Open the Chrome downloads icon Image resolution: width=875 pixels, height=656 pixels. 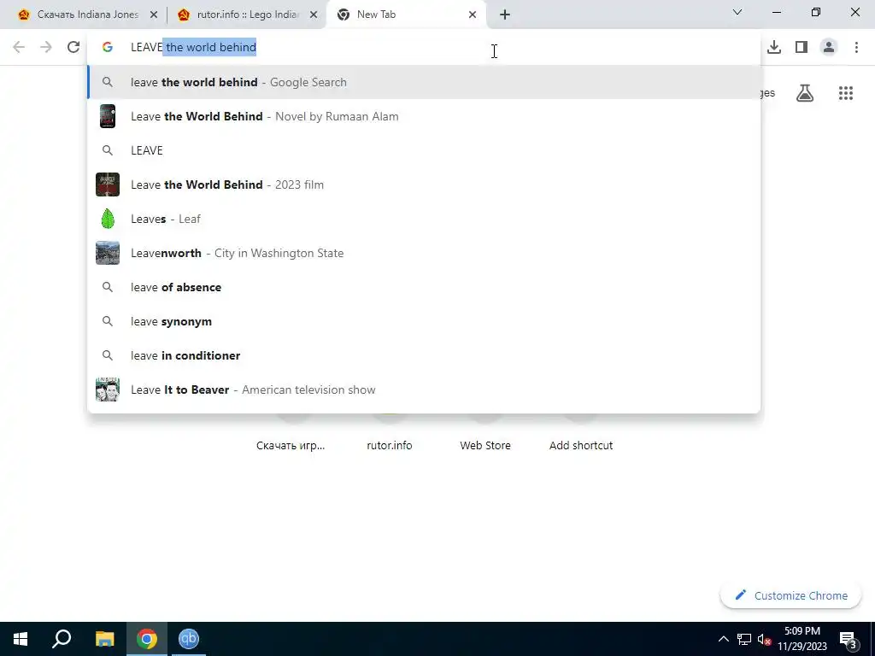pyautogui.click(x=774, y=48)
